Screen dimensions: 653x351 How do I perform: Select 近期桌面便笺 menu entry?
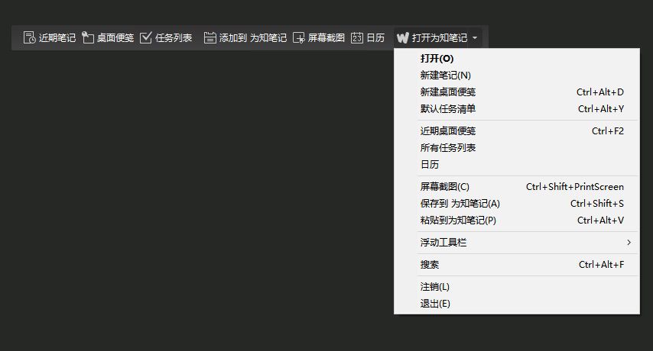pyautogui.click(x=516, y=130)
